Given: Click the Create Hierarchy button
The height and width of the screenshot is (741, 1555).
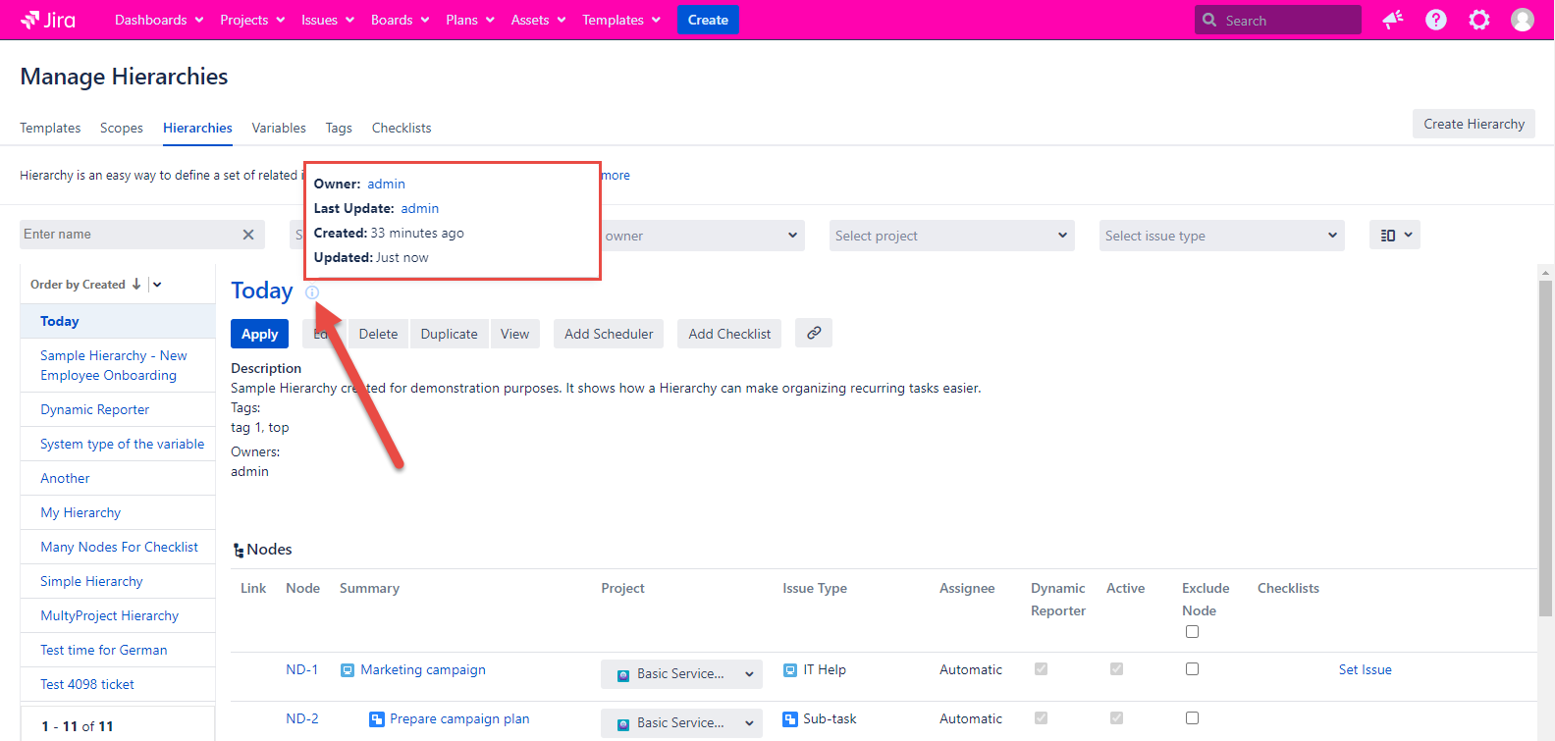Looking at the screenshot, I should [x=1473, y=124].
